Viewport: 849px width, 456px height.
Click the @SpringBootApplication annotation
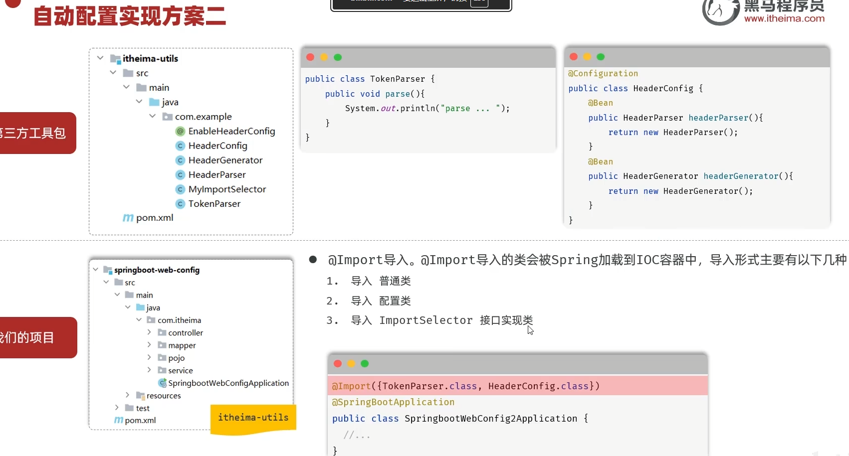tap(393, 402)
